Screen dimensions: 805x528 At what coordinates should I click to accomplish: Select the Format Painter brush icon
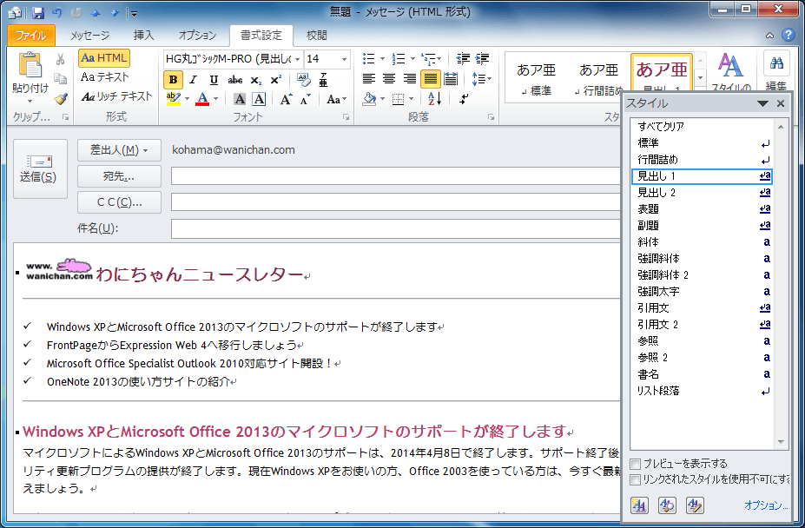point(61,97)
